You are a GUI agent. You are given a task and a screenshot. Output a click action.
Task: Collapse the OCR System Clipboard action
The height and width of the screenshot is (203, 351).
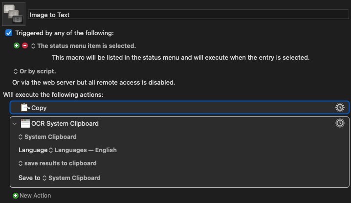(x=15, y=124)
